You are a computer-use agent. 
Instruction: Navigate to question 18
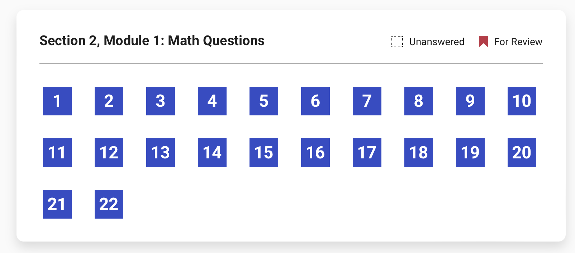click(418, 153)
